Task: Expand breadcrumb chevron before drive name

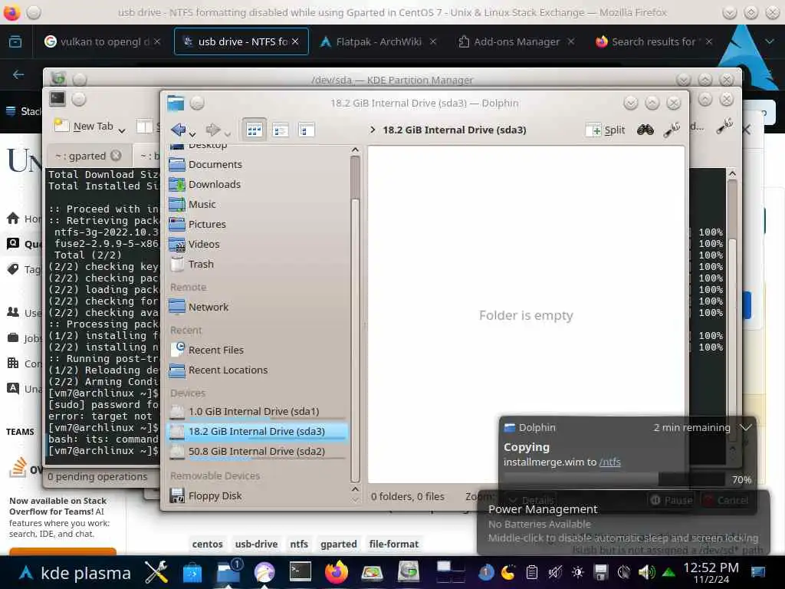Action: pos(373,130)
